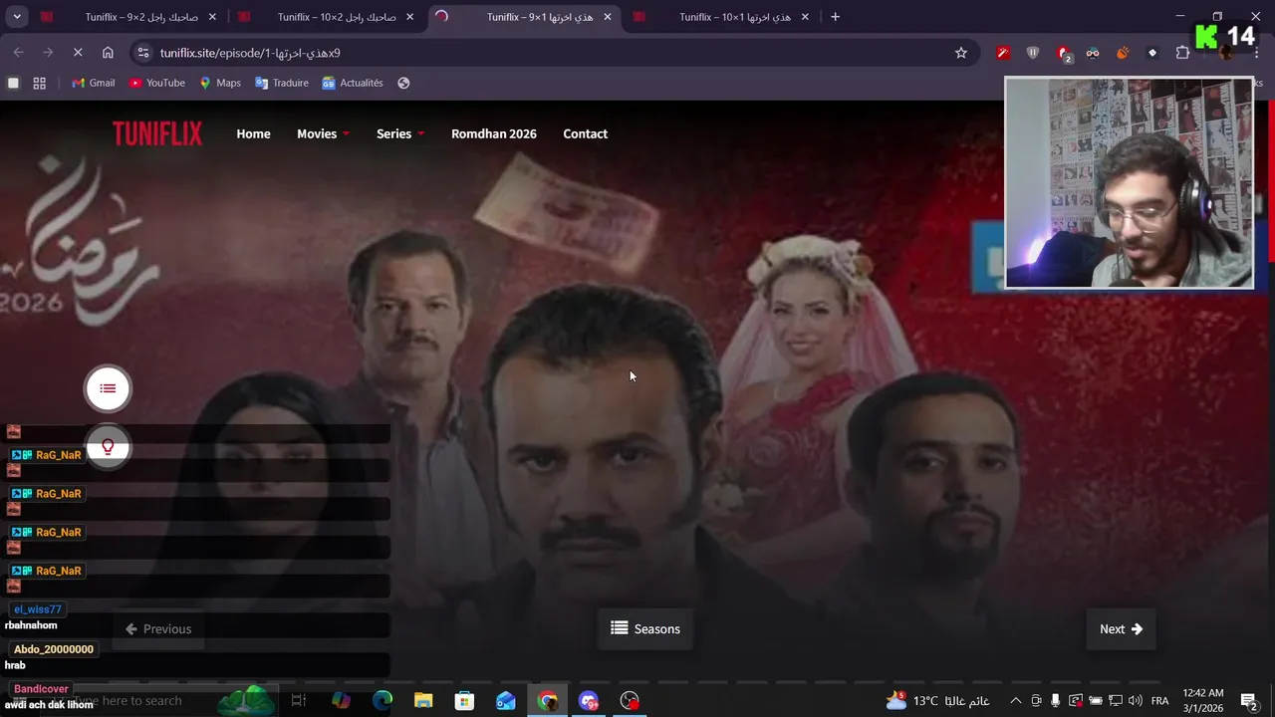
Task: Switch to the هذي اخرتها 1×10 tab
Action: (x=722, y=17)
